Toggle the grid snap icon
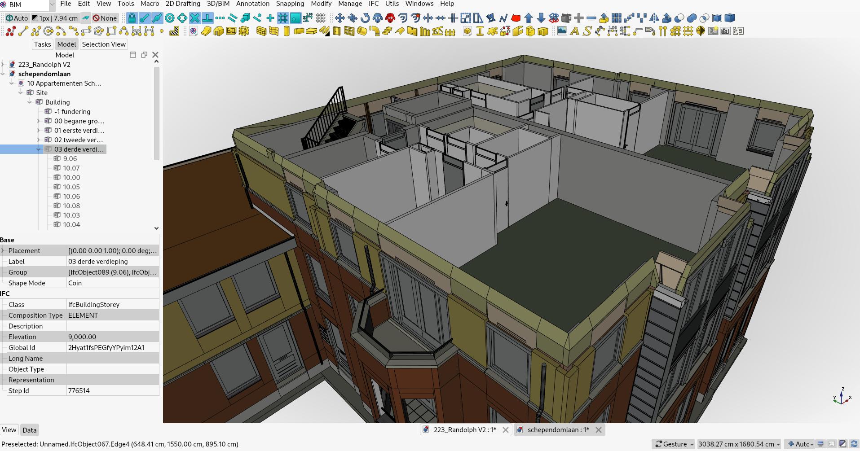The width and height of the screenshot is (860, 451). [283, 18]
